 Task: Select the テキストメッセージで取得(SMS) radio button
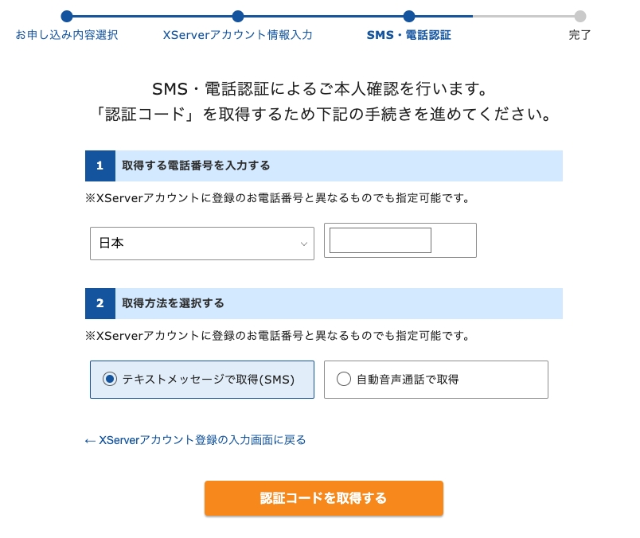click(x=110, y=380)
